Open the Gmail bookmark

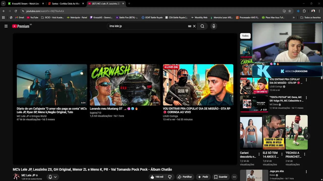pyautogui.click(x=19, y=18)
